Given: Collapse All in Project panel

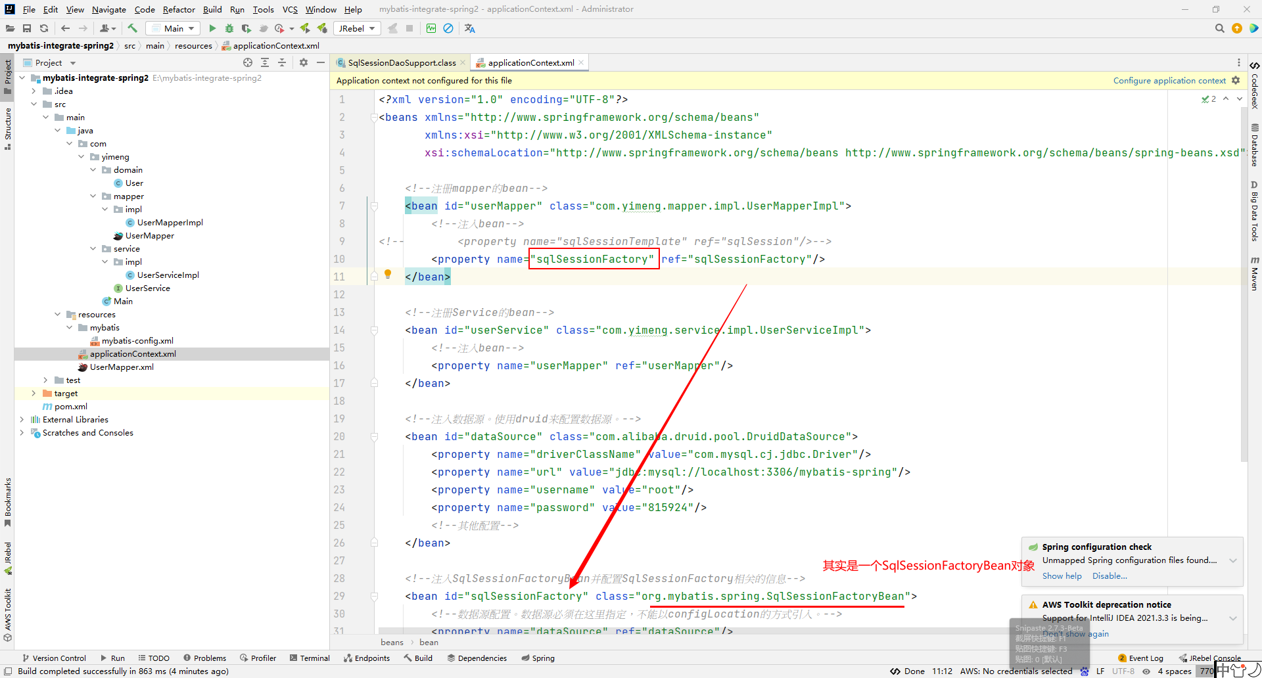Looking at the screenshot, I should [282, 62].
